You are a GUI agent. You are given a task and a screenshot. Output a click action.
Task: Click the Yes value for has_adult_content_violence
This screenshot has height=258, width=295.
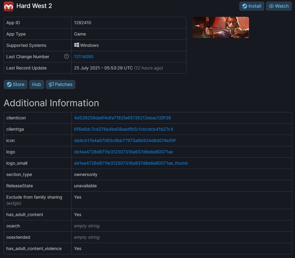[x=78, y=249]
